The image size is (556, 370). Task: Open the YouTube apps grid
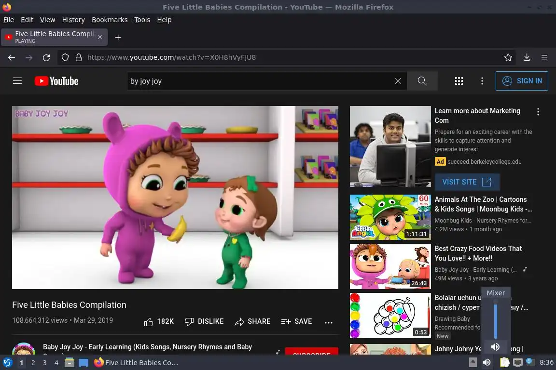click(x=459, y=81)
